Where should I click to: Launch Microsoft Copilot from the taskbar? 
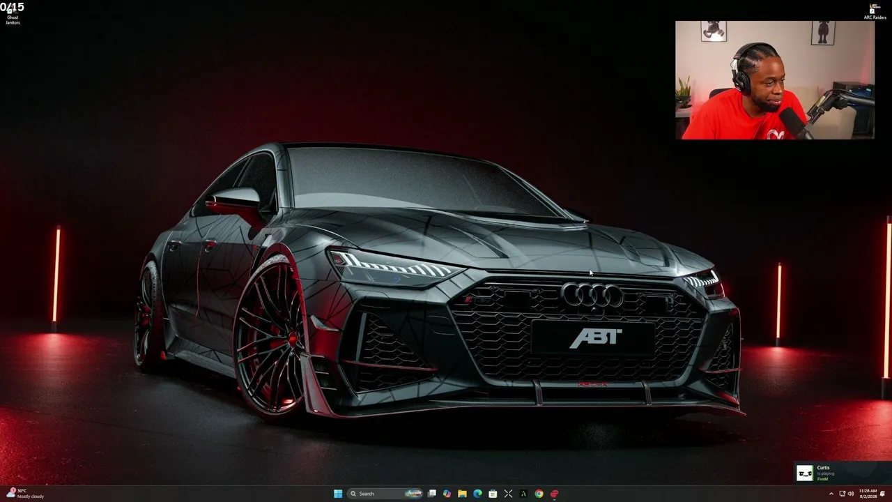point(447,494)
